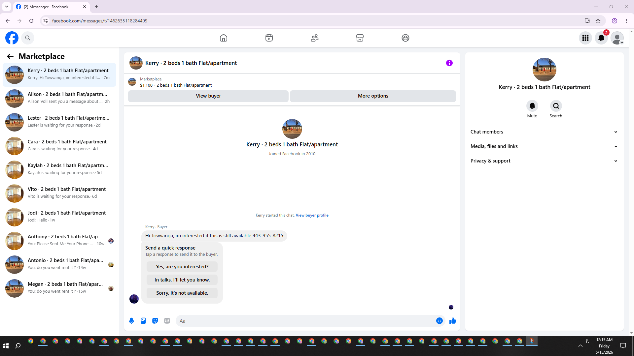Open the Chrome tab search dropdown
Screen dimensions: 634x356
[7, 7]
